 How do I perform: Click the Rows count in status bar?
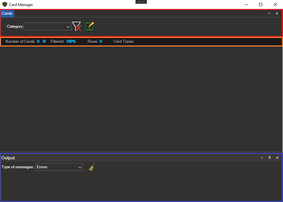click(x=101, y=41)
